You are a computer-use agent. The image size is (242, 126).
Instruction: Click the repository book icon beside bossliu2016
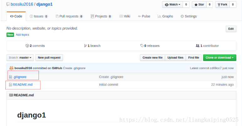(8, 4)
